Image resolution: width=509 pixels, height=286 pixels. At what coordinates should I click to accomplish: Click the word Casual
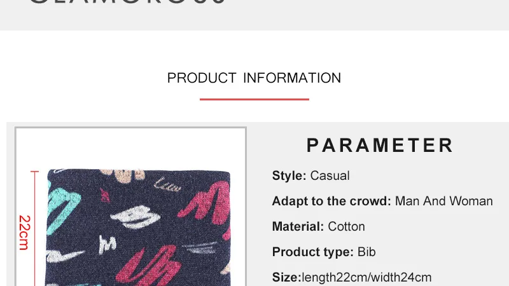point(330,176)
